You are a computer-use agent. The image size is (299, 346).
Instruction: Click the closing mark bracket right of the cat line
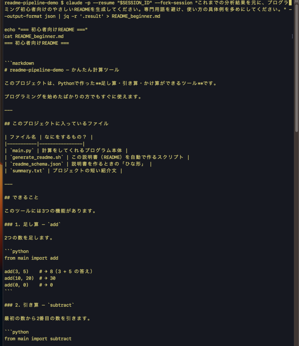click(x=292, y=36)
